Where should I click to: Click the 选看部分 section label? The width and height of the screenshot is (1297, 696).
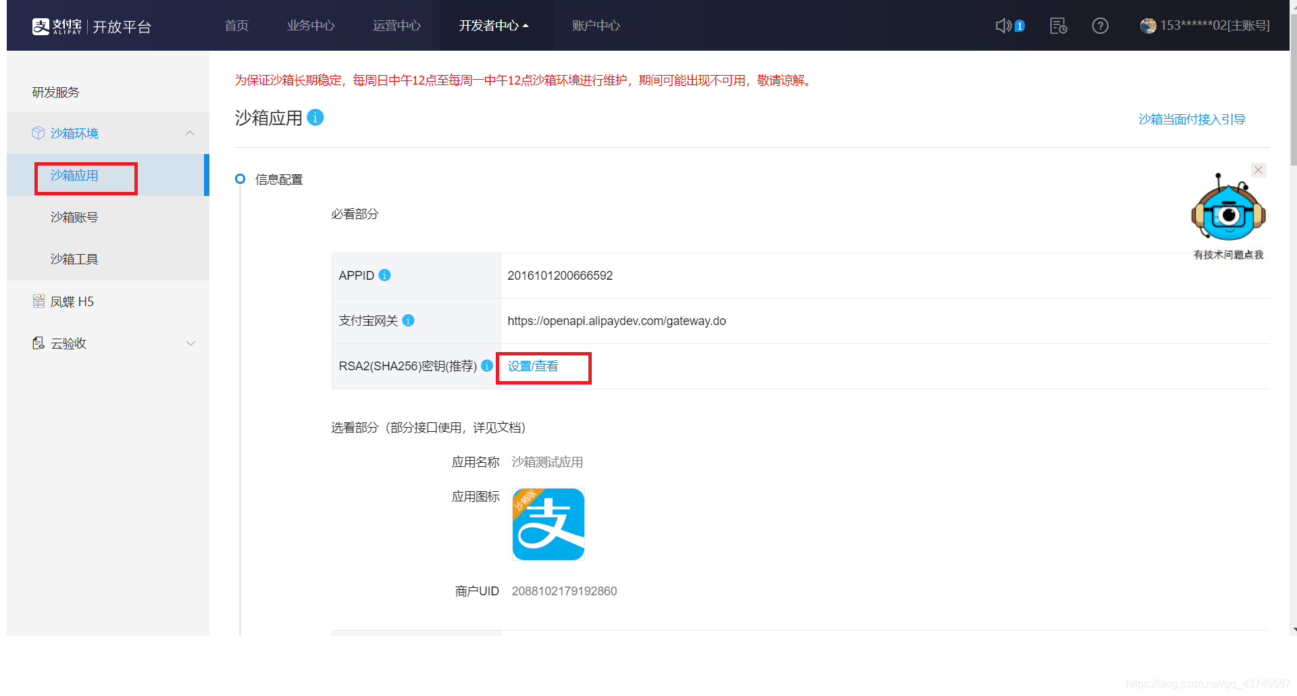point(428,427)
